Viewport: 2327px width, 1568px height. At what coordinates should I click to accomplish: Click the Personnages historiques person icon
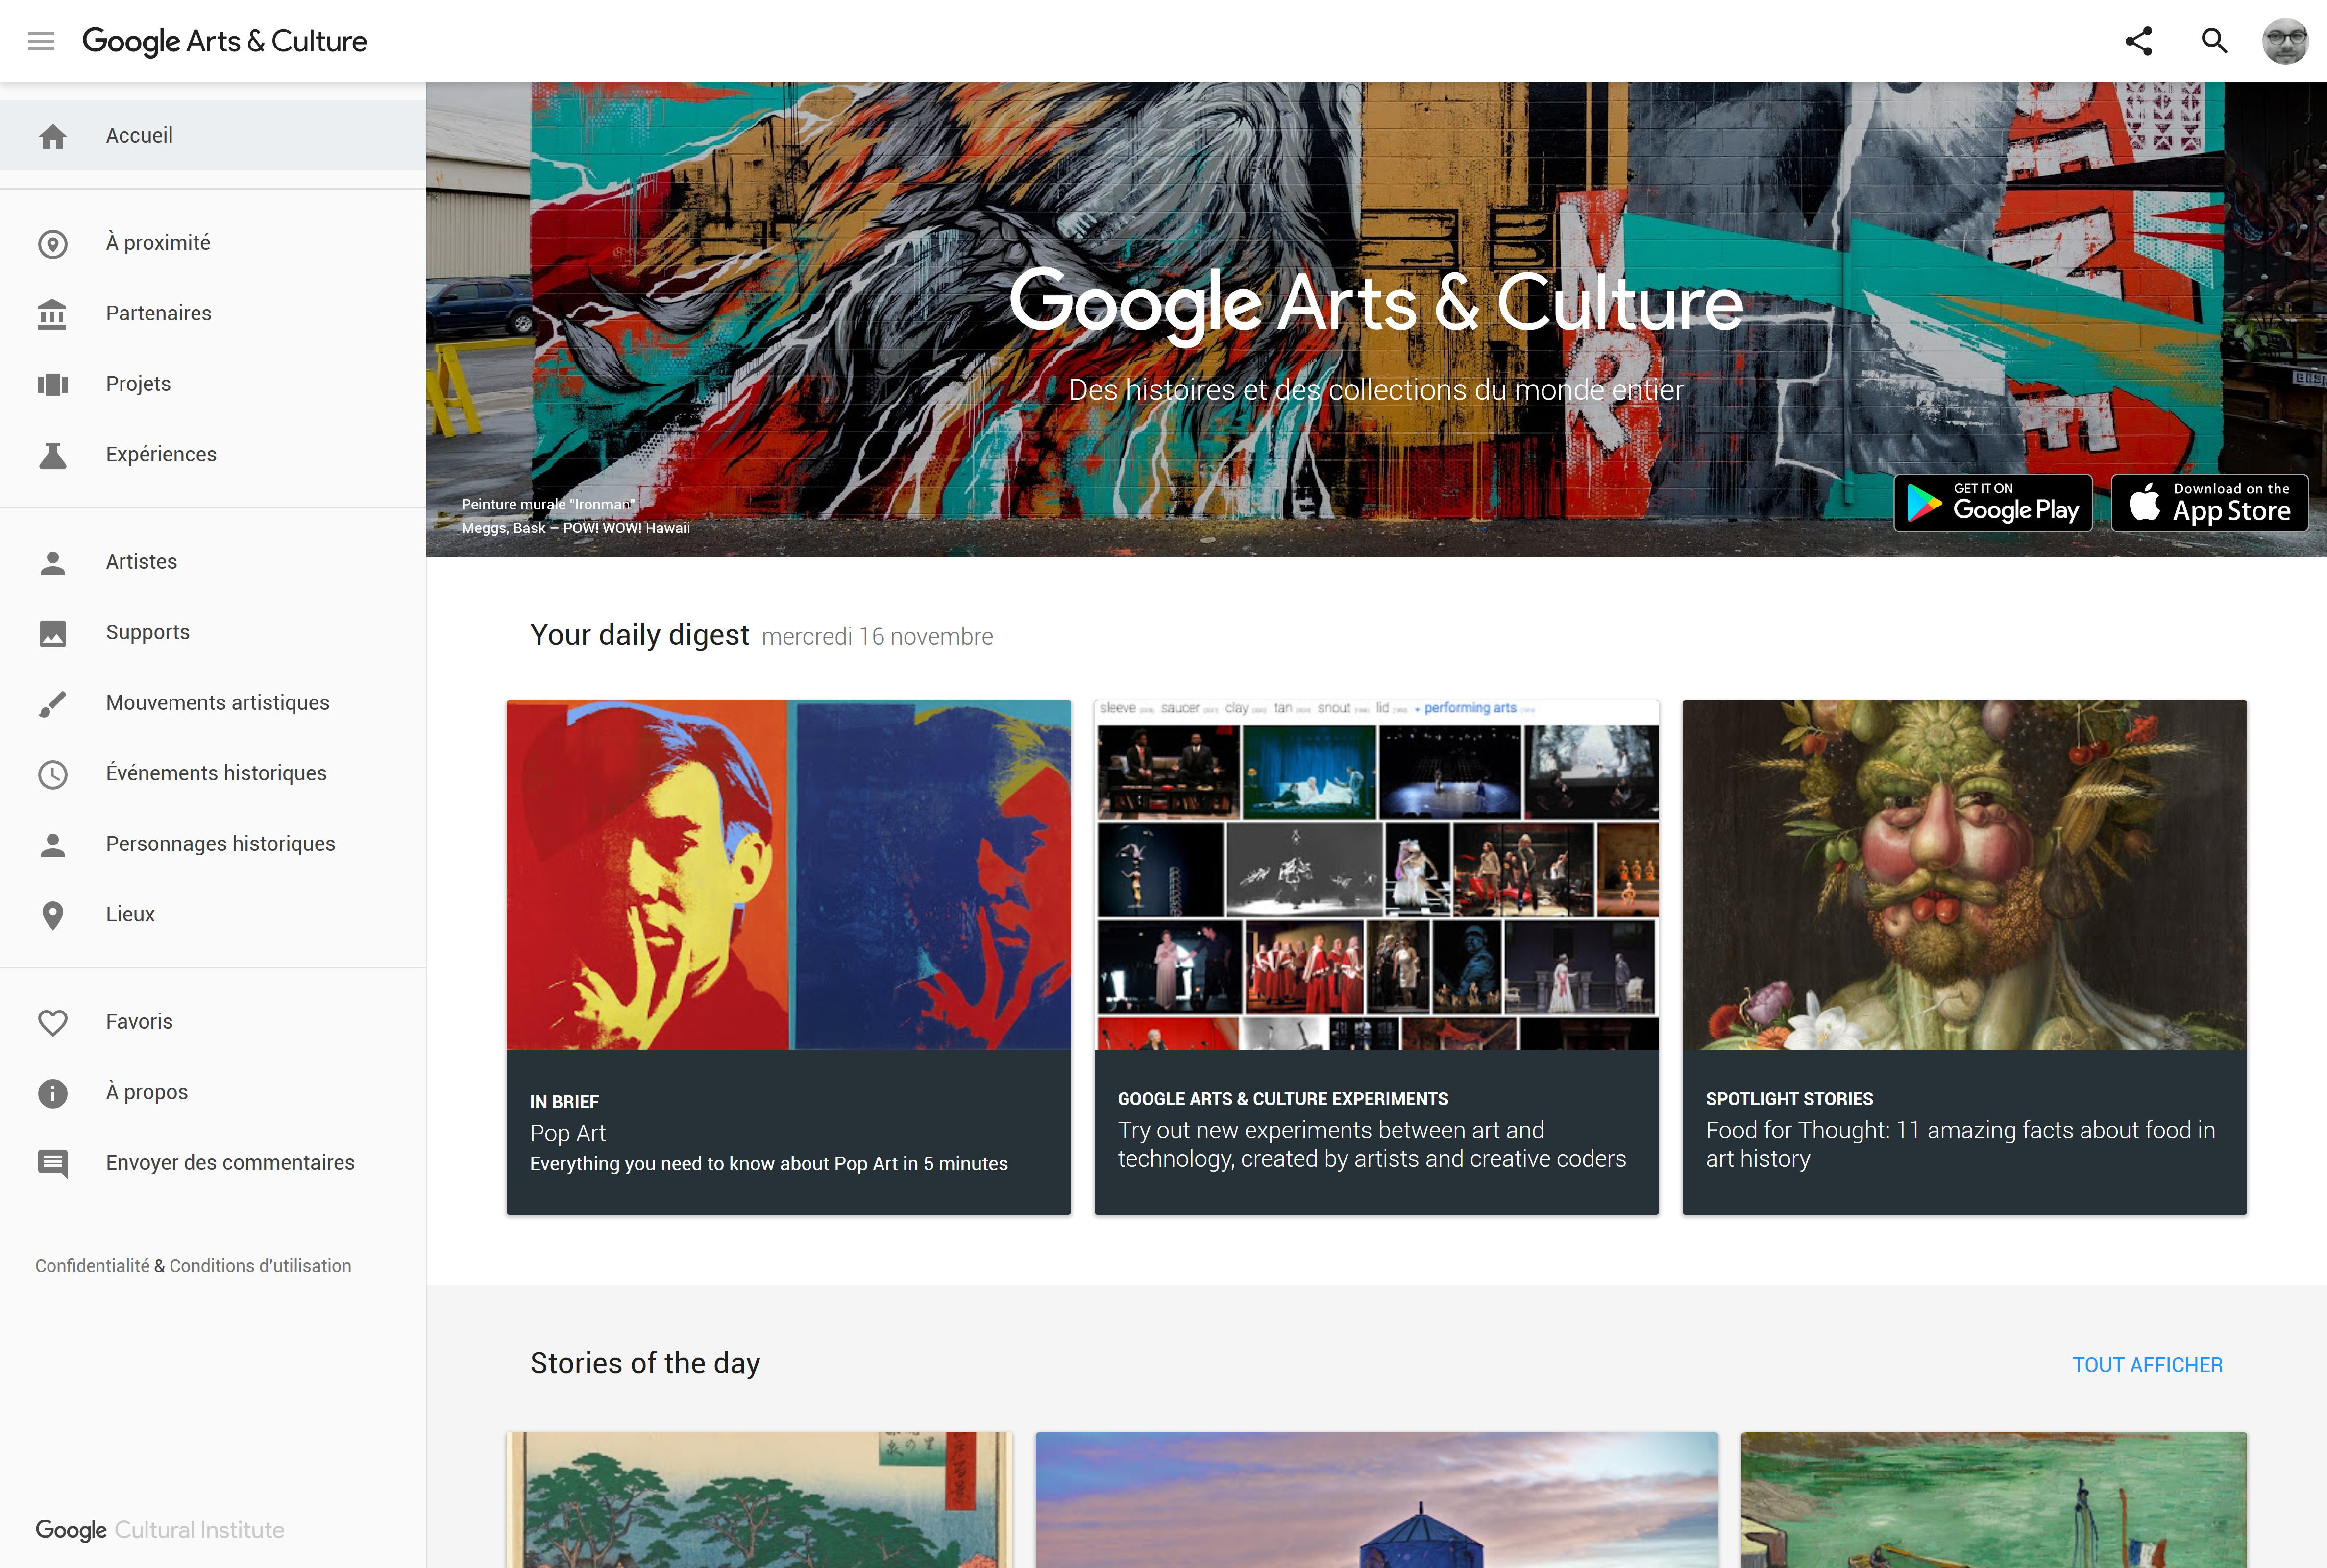pos(53,845)
